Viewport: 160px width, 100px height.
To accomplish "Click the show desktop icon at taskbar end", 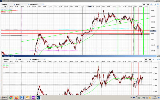I will pyautogui.click(x=159, y=98).
